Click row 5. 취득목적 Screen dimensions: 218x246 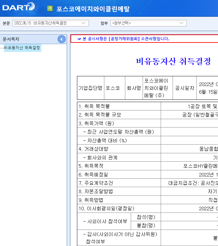[x=119, y=166]
